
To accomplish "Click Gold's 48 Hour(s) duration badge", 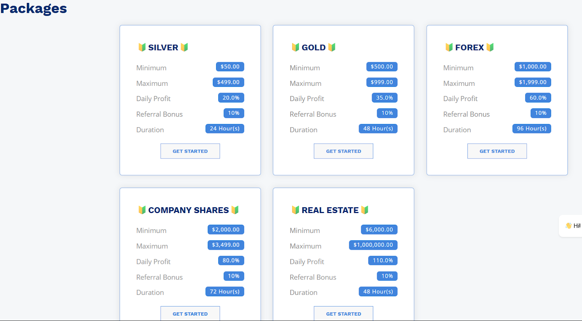I will coord(378,129).
